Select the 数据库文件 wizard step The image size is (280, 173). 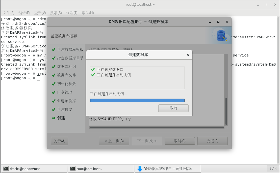(x=66, y=75)
